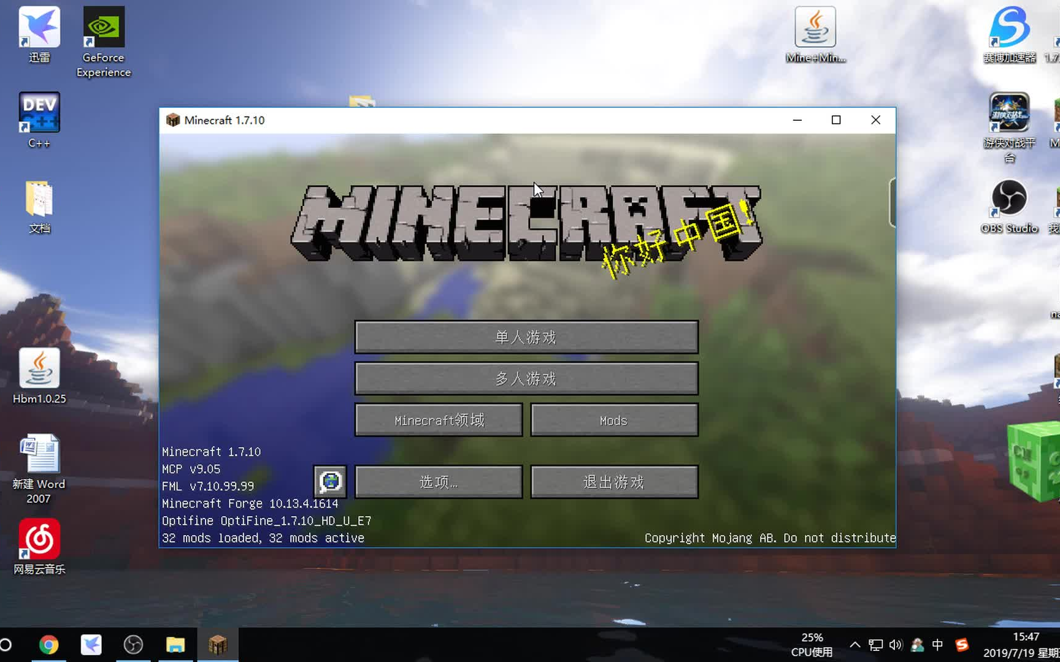The height and width of the screenshot is (662, 1060).
Task: Select Mine+Min java file icon
Action: pos(815,35)
